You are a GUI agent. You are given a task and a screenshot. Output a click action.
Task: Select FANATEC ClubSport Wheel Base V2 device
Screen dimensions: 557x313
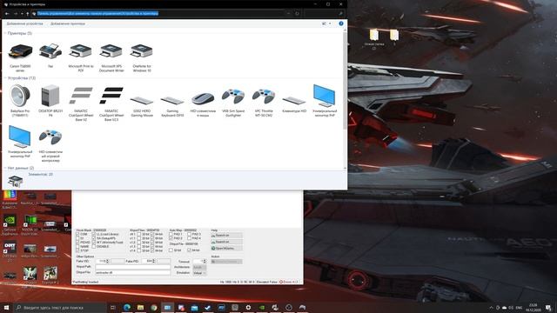pos(81,103)
